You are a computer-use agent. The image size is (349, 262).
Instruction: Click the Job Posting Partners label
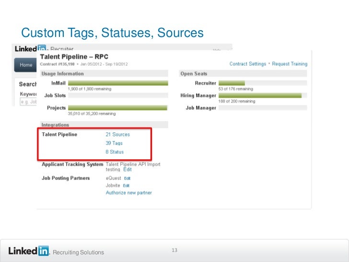pos(66,178)
